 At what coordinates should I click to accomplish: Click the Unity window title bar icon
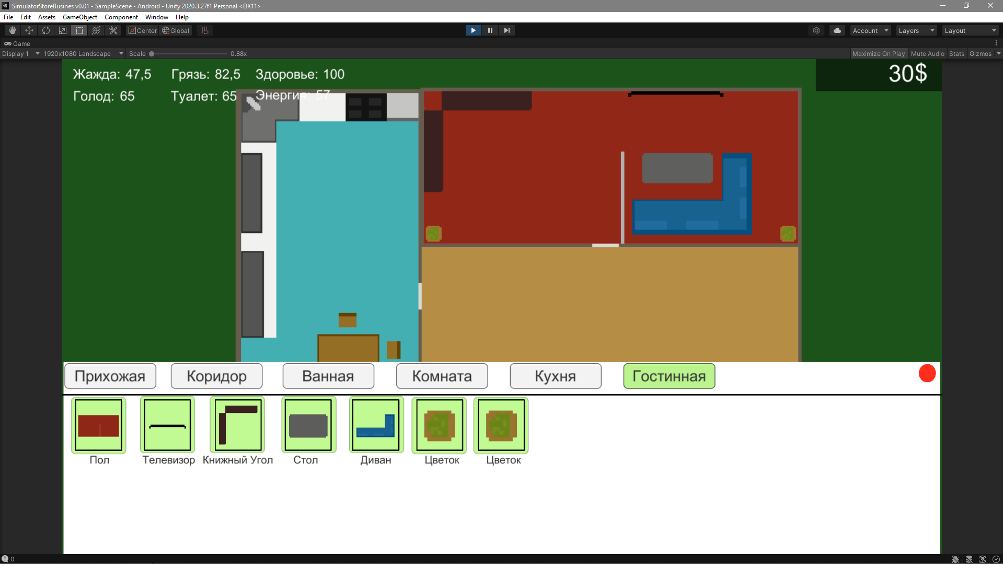[5, 6]
